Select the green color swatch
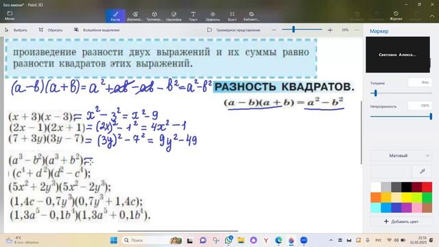 pyautogui.click(x=427, y=198)
